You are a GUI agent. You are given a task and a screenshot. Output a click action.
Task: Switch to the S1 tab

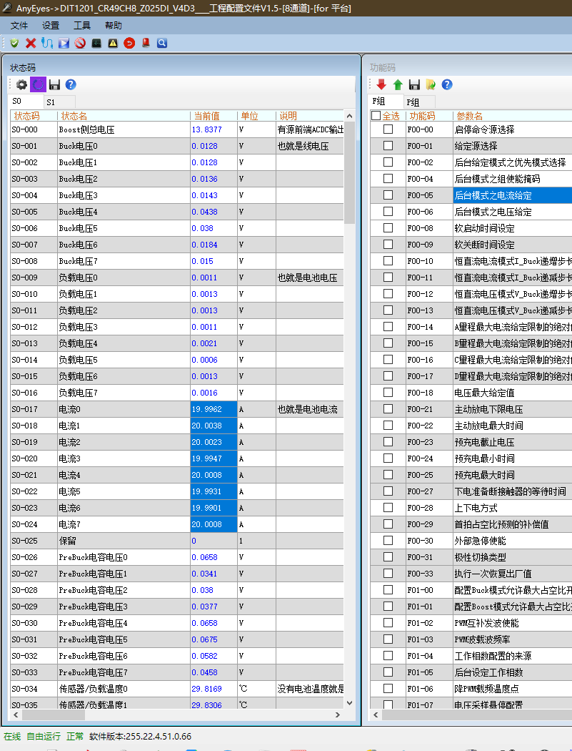(x=59, y=102)
